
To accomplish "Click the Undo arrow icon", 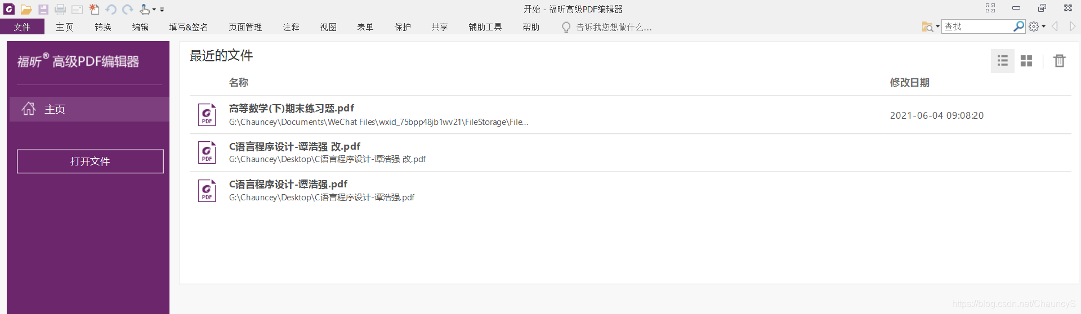I will tap(111, 10).
